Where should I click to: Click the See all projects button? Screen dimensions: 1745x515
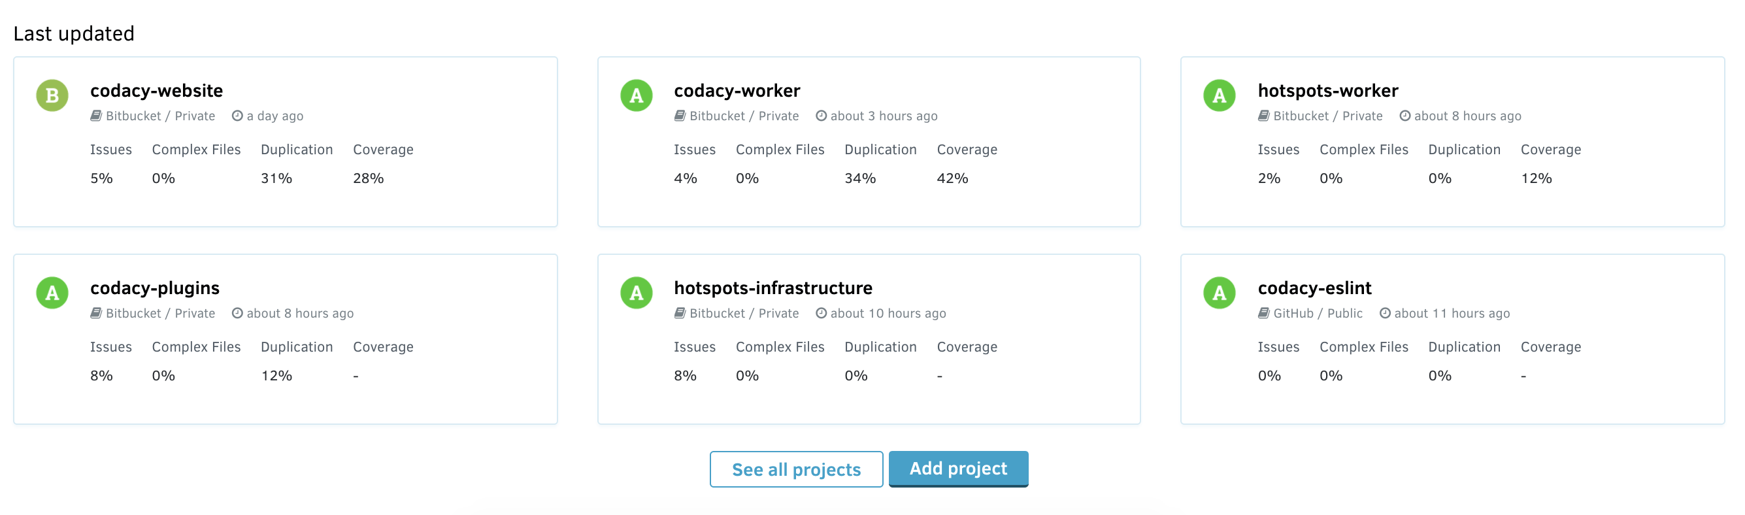[796, 469]
